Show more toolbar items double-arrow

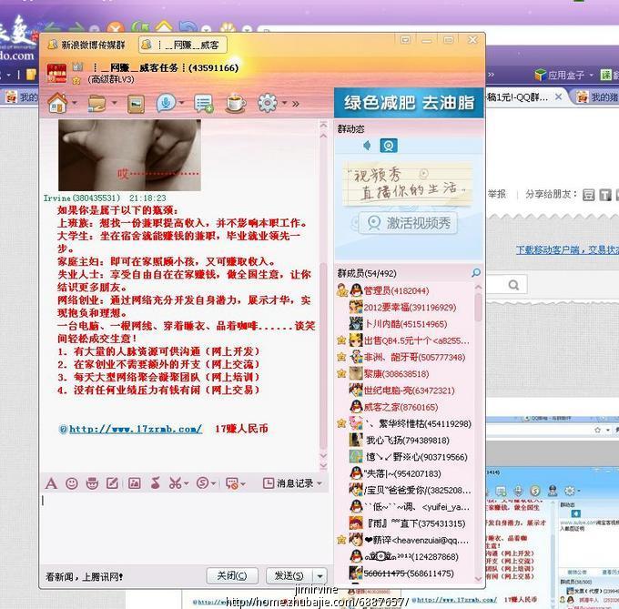click(x=296, y=104)
